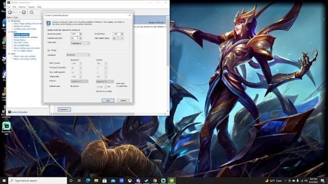Click the Home icon in toolbar

[x=31, y=12]
